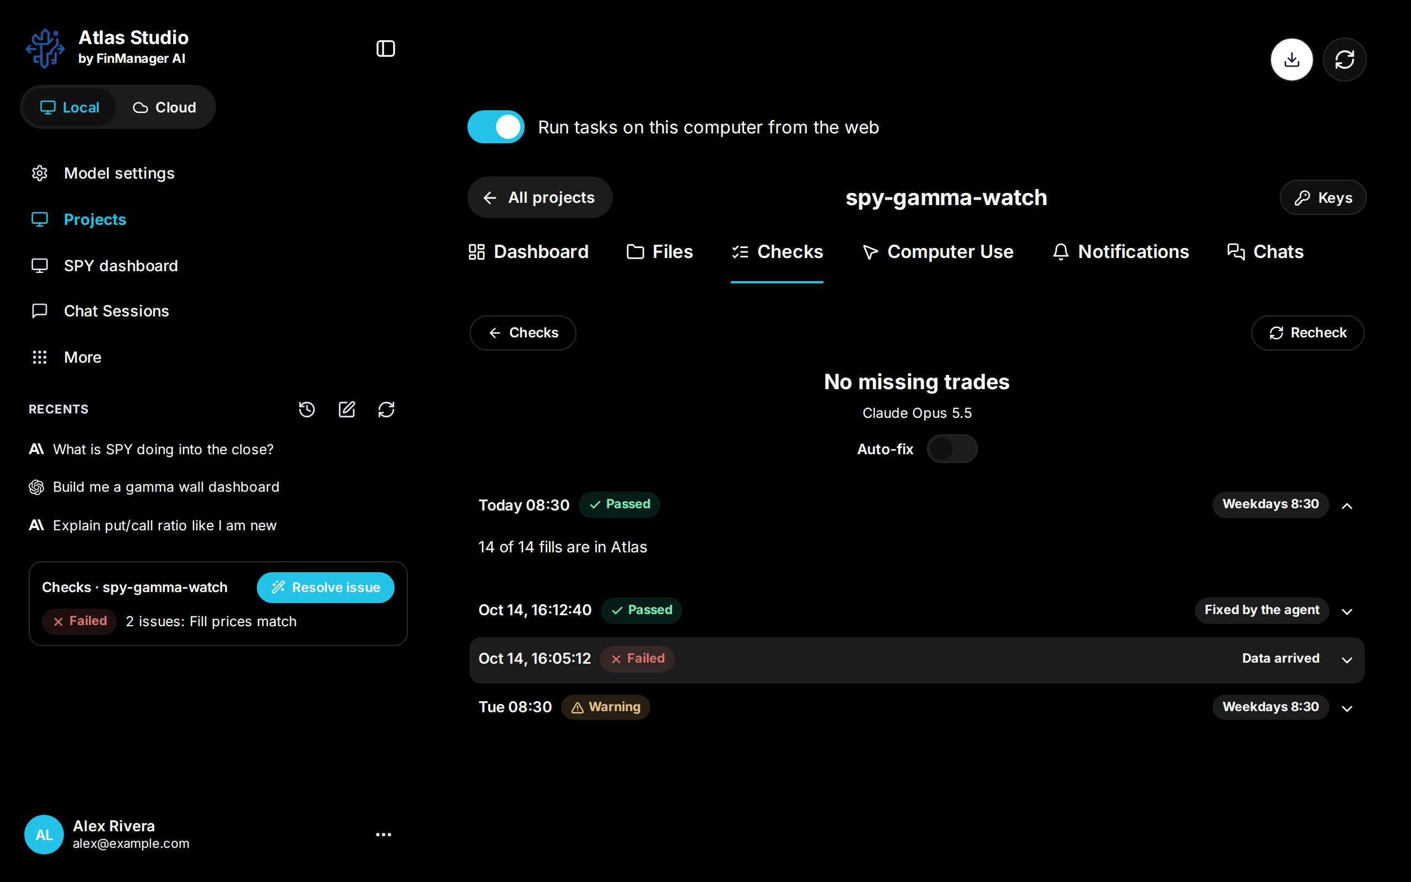Open the Dashboard tab

pos(528,251)
